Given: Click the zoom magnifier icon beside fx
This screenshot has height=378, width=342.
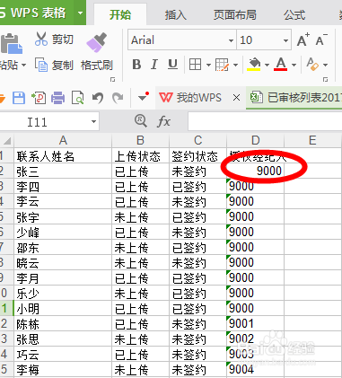Looking at the screenshot, I should point(140,121).
